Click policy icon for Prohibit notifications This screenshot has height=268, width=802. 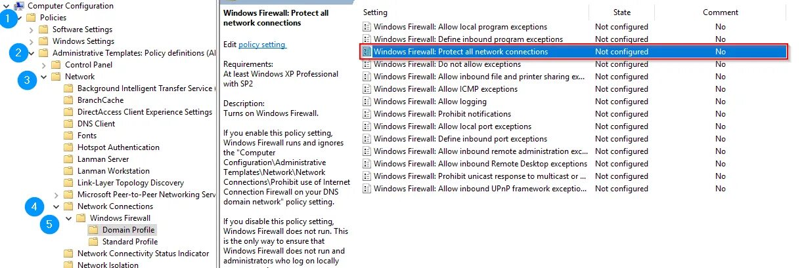(x=367, y=114)
